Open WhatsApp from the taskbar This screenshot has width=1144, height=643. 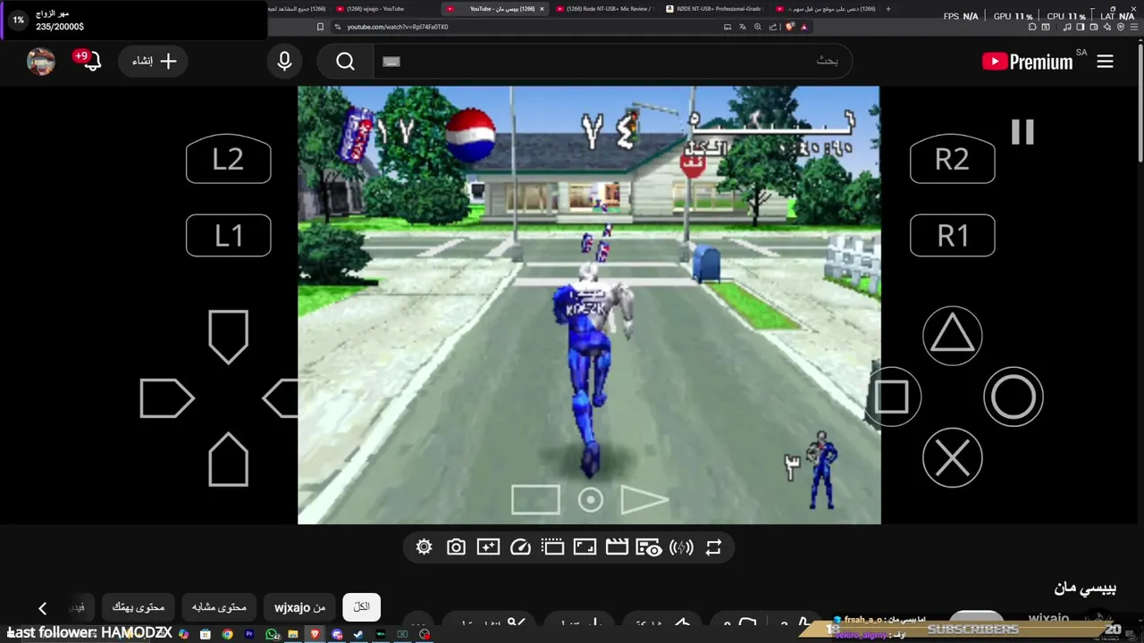272,634
